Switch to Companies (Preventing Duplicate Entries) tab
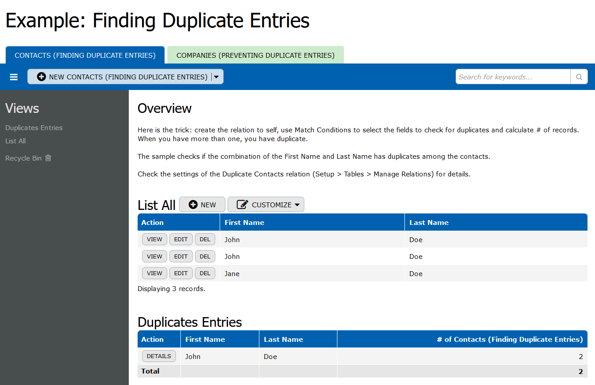595x385 pixels. tap(255, 56)
